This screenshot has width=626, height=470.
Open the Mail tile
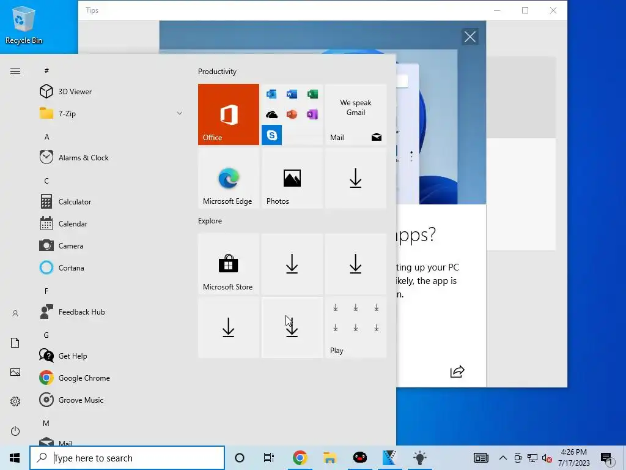tap(356, 114)
